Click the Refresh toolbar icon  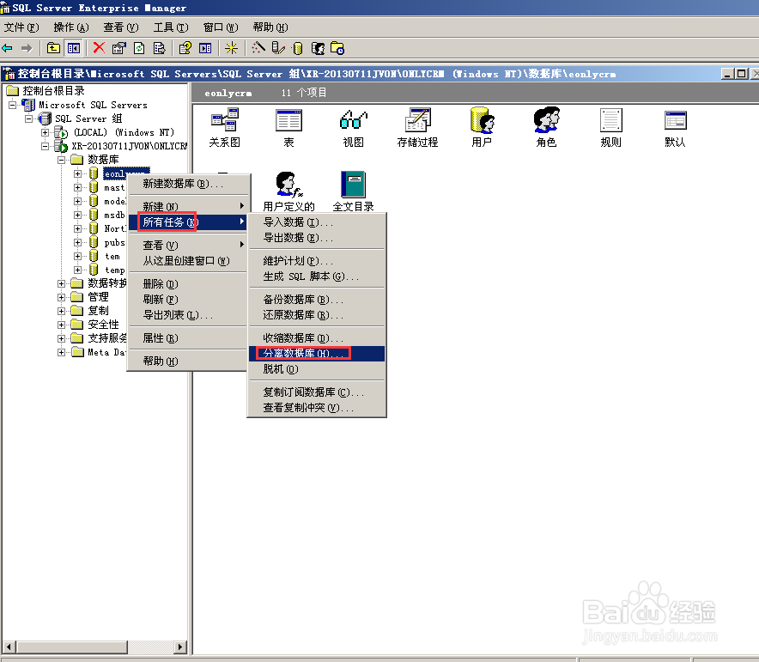(139, 48)
